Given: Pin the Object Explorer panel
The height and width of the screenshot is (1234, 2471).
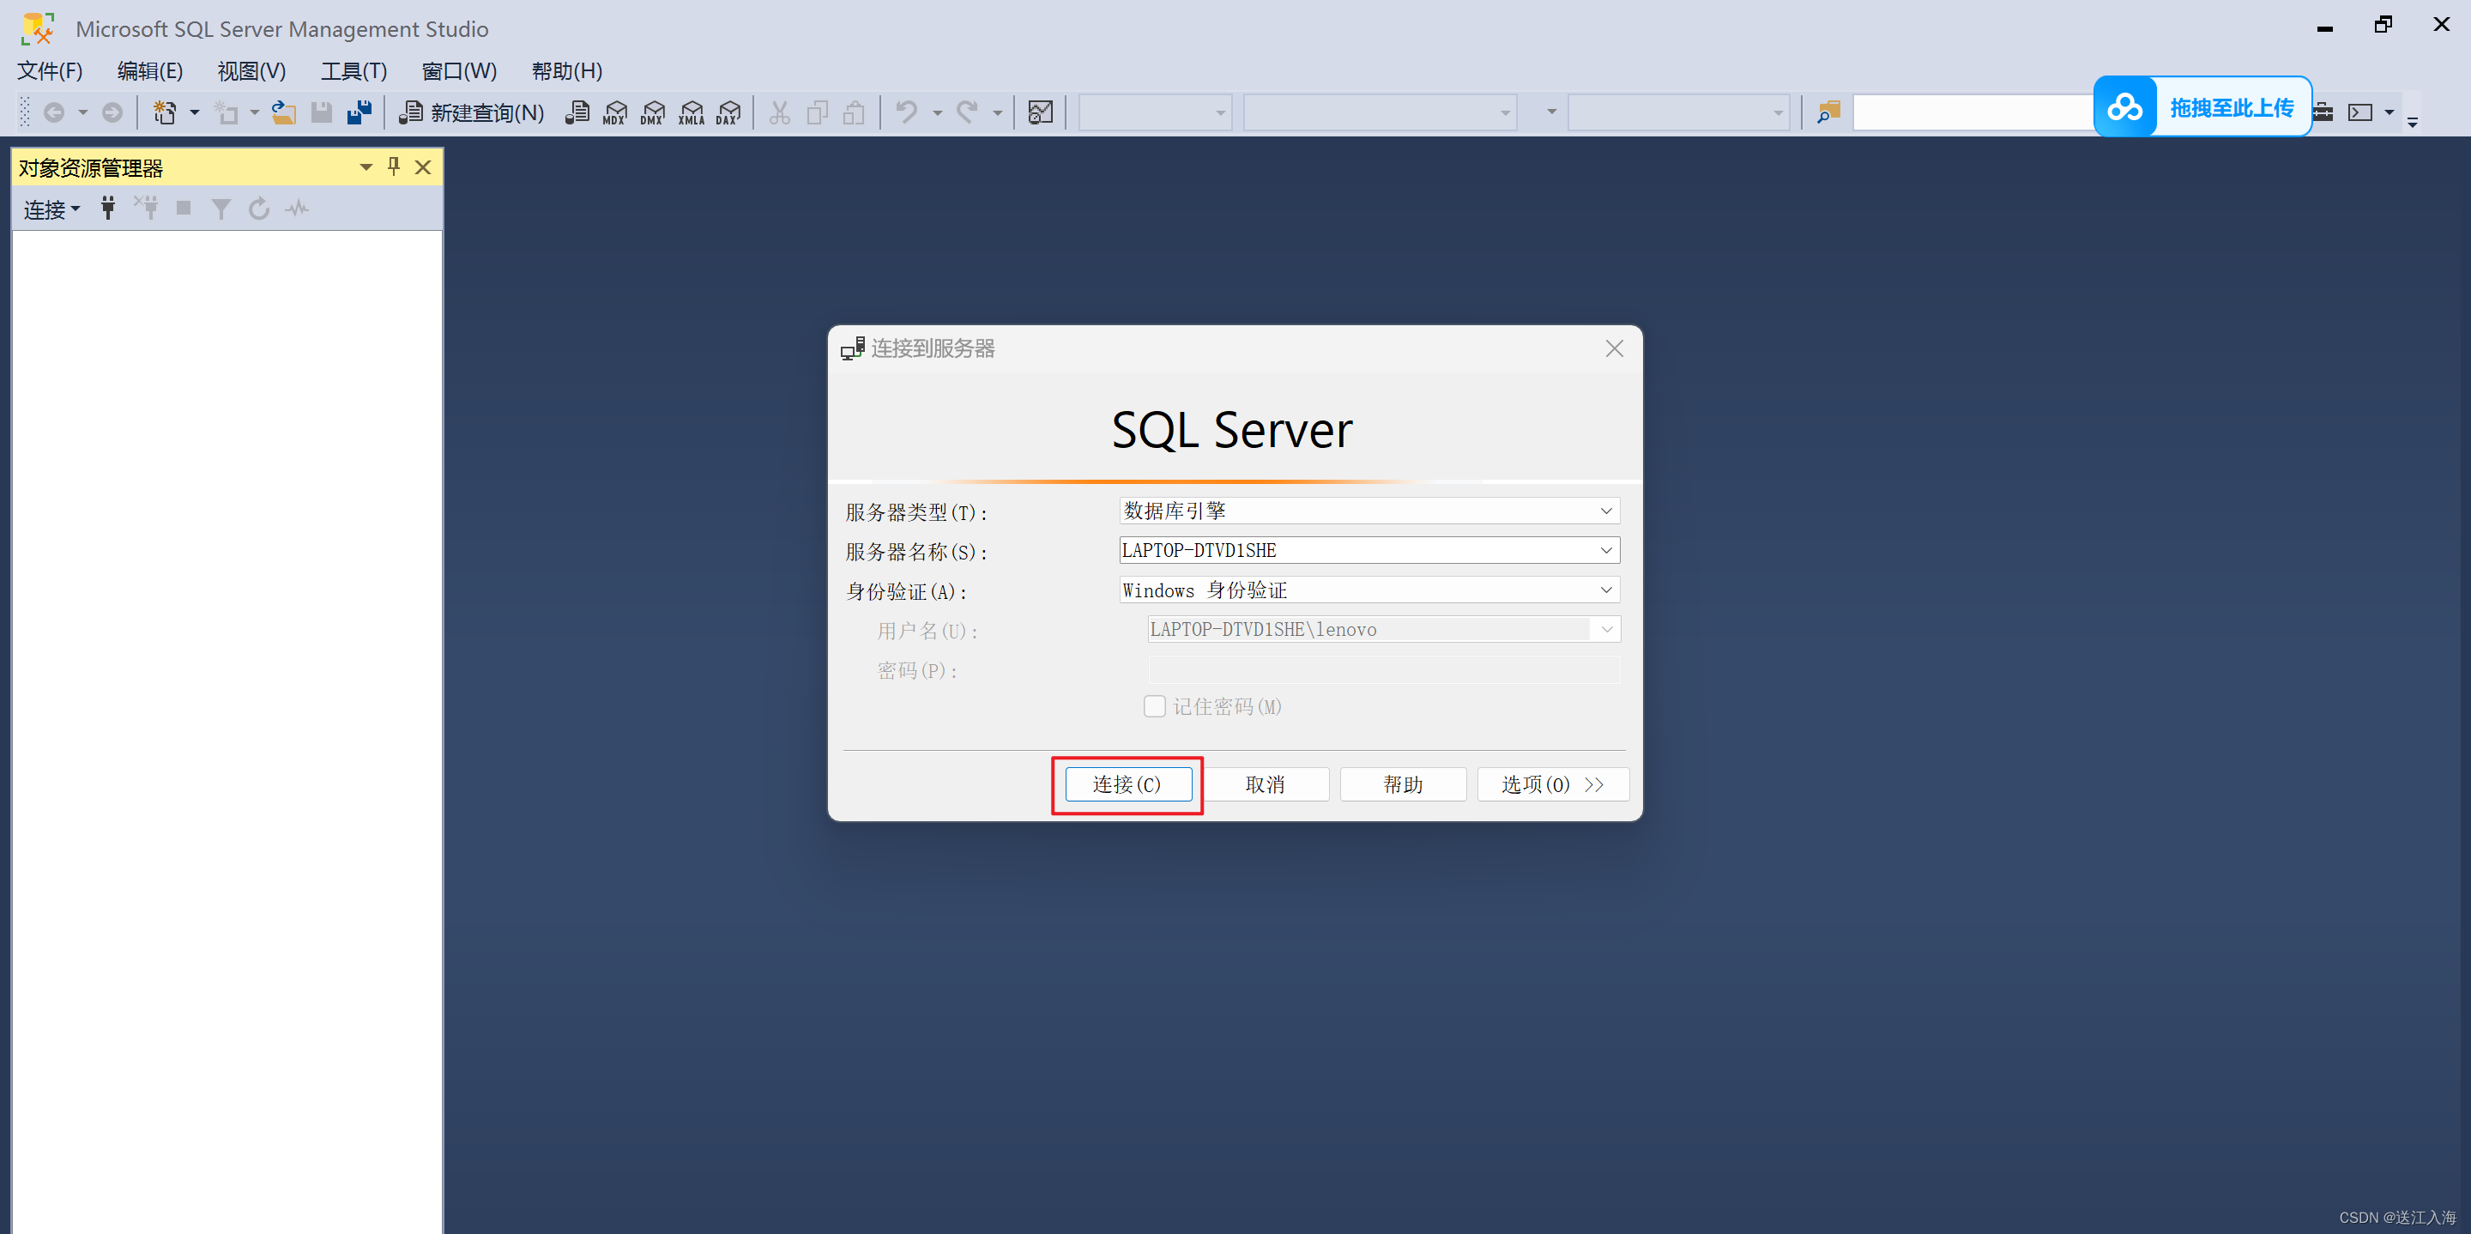Looking at the screenshot, I should [x=393, y=166].
